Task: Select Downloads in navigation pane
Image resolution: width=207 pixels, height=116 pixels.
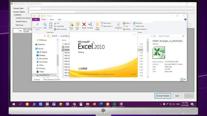Action: 42,62
